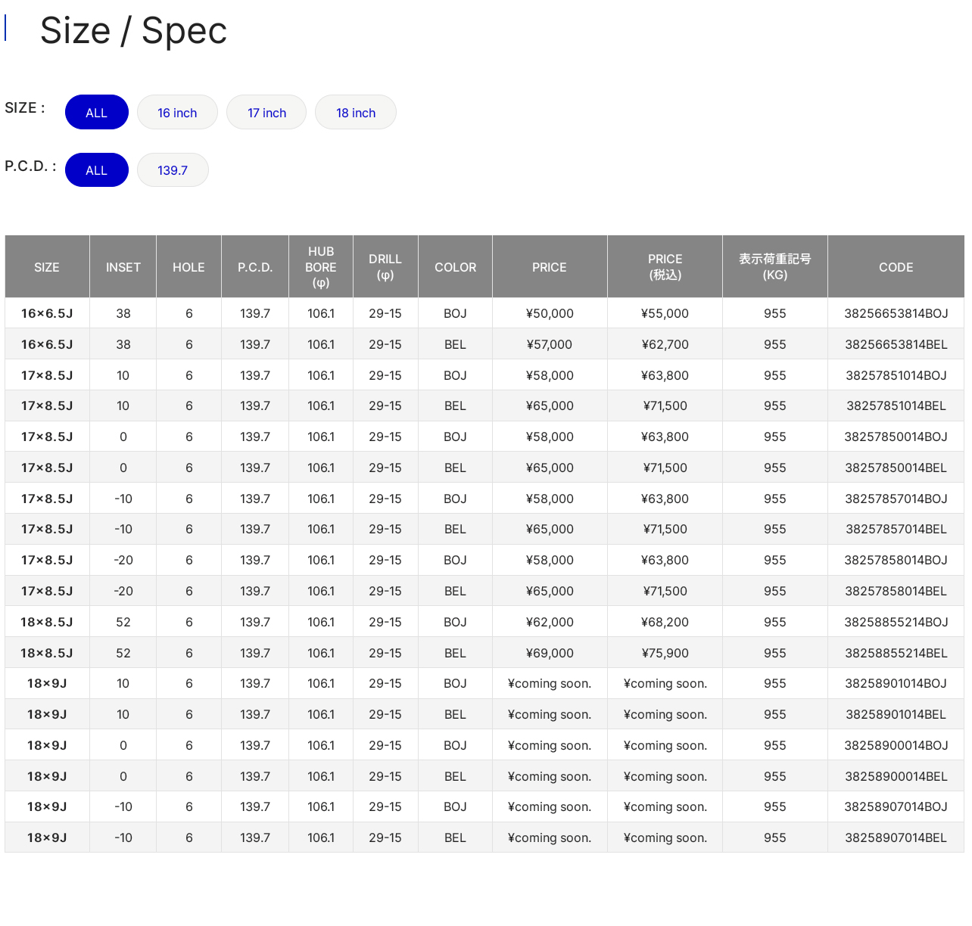Click the 表示荷重記号 (KG) column header

(775, 267)
